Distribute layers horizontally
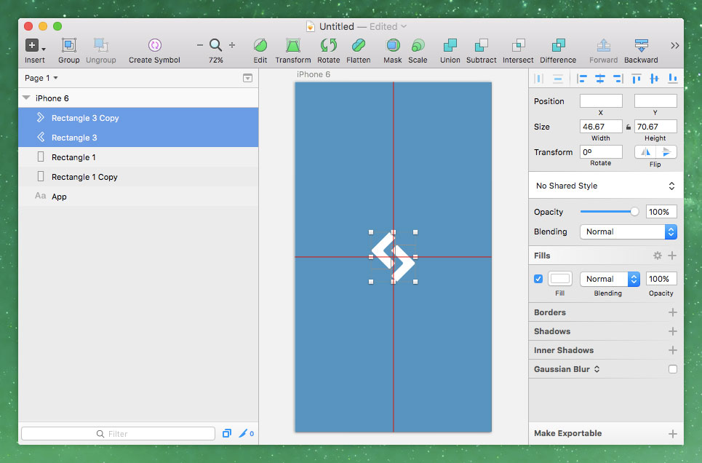The height and width of the screenshot is (463, 702). pyautogui.click(x=539, y=79)
